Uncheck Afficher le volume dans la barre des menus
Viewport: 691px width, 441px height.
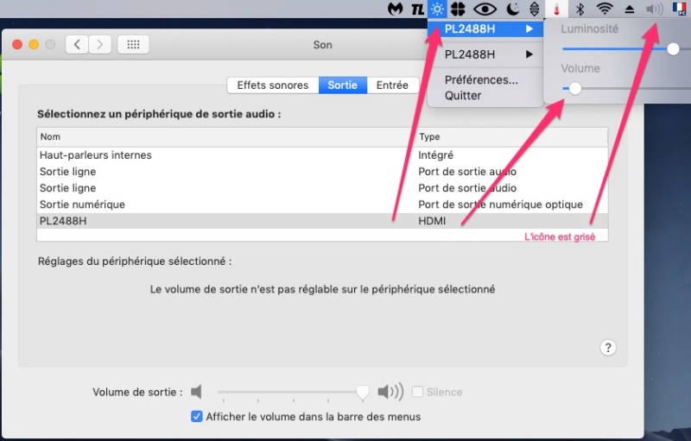pos(197,416)
